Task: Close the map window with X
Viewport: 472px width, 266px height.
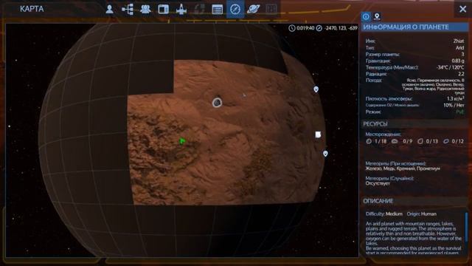Action: pyautogui.click(x=463, y=9)
